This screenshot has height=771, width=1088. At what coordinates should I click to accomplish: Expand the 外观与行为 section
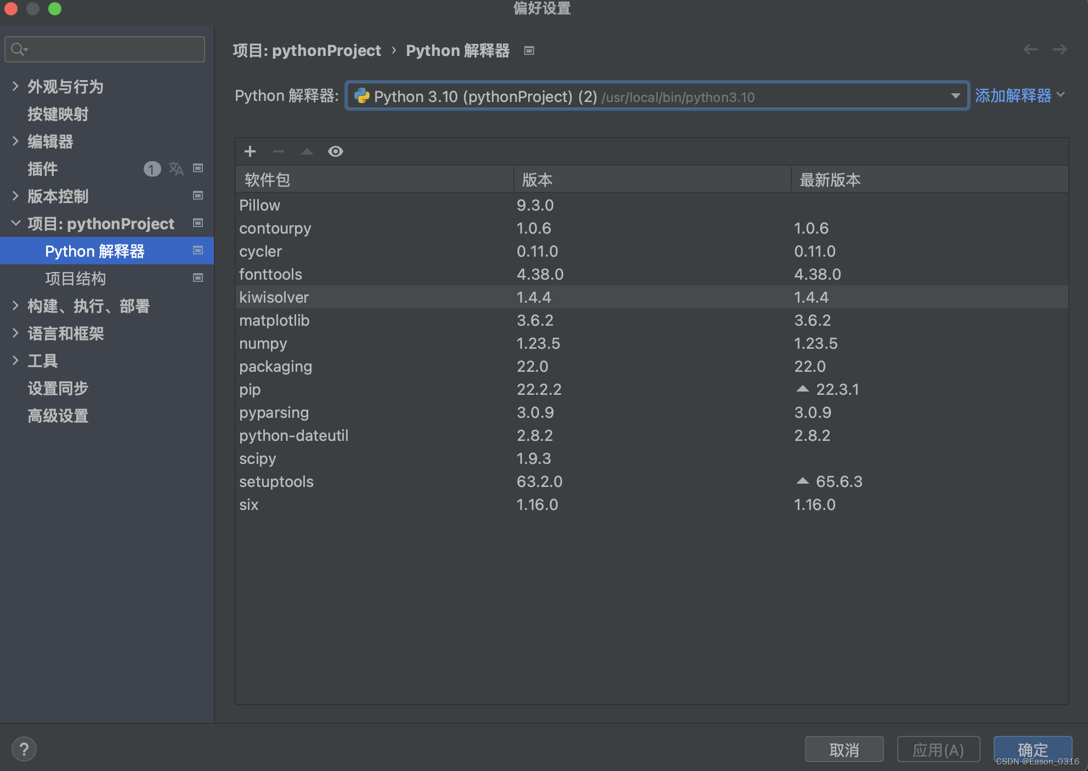pos(15,86)
